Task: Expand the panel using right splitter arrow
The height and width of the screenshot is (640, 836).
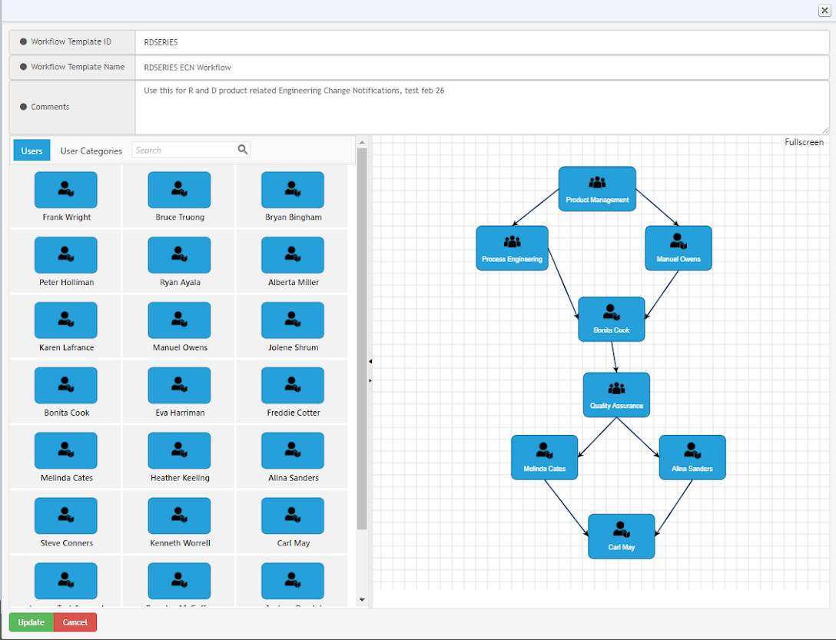Action: tap(370, 380)
